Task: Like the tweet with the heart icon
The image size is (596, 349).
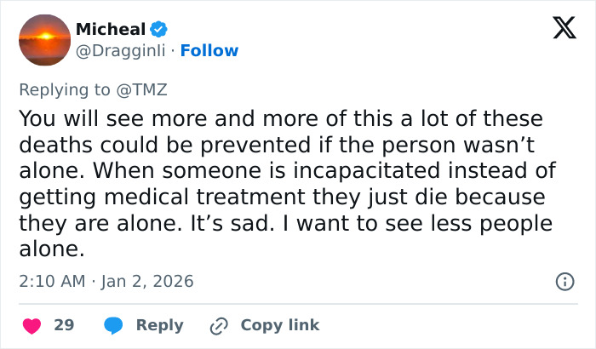Action: (x=31, y=325)
